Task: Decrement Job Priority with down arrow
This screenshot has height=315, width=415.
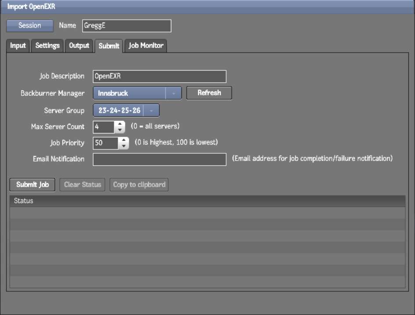Action: (124, 146)
